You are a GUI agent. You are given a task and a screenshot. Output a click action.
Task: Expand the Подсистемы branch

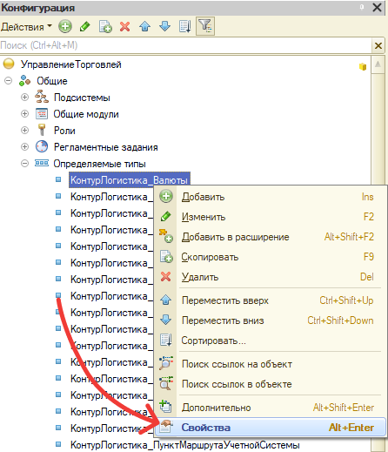click(25, 97)
